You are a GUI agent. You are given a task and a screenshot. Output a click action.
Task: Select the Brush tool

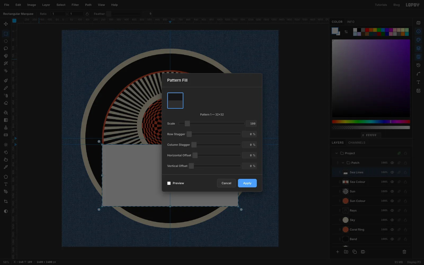[x=6, y=81]
